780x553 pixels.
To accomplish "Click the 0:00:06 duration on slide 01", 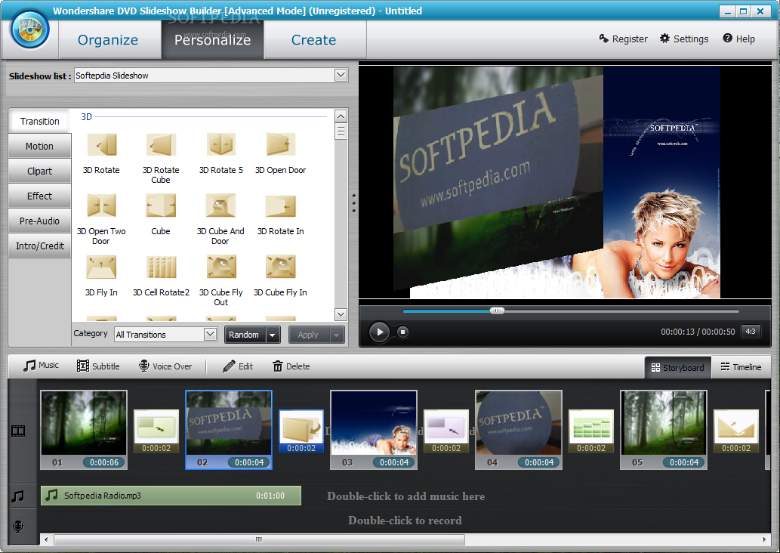I will tap(104, 462).
